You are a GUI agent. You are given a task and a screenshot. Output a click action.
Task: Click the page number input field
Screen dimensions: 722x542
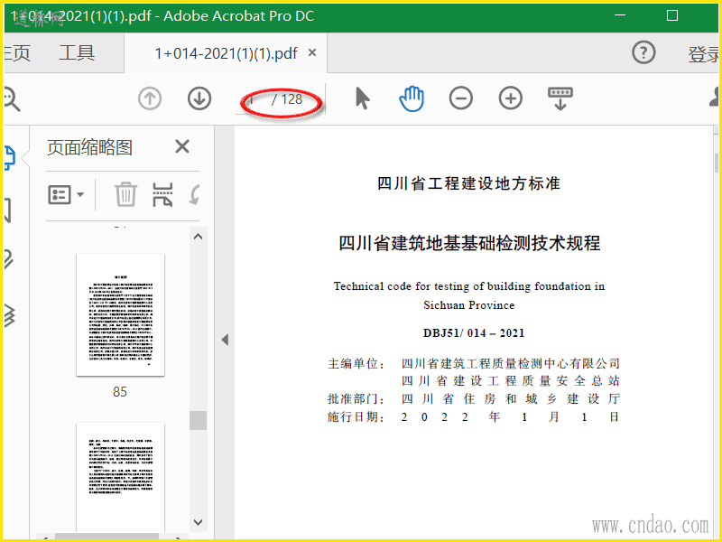[255, 99]
